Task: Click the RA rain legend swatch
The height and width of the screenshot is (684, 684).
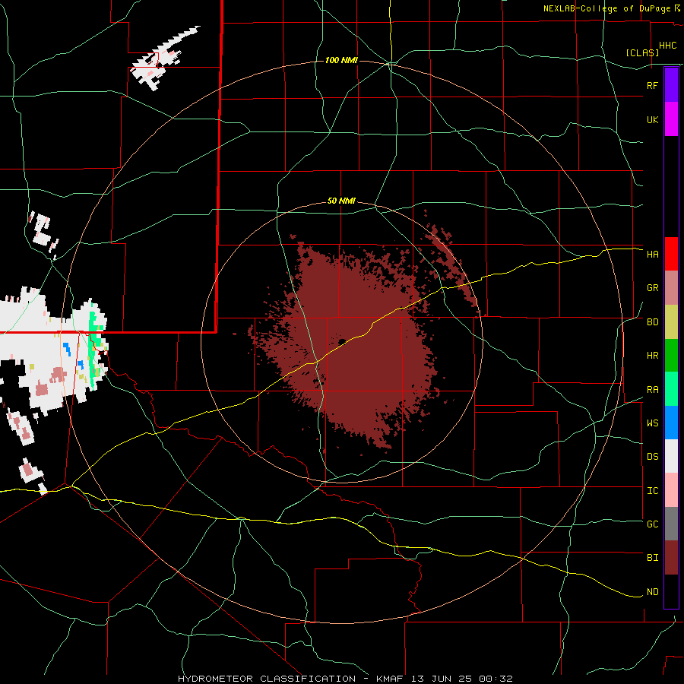Action: 671,389
